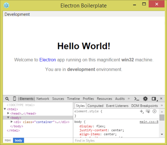Image resolution: width=167 pixels, height=145 pixels.
Task: Click the Electron app icon in title bar
Action: coord(6,5)
